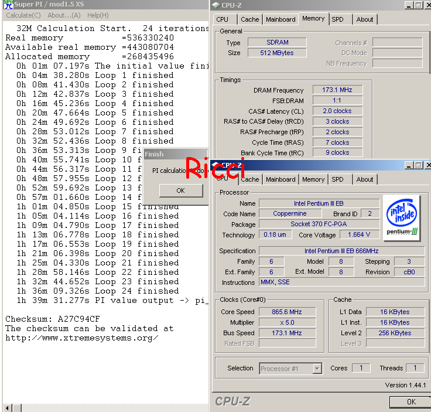Viewport: 431px width, 412px height.
Task: Click the Bank Cycle Time 9 clocks value
Action: coord(337,152)
